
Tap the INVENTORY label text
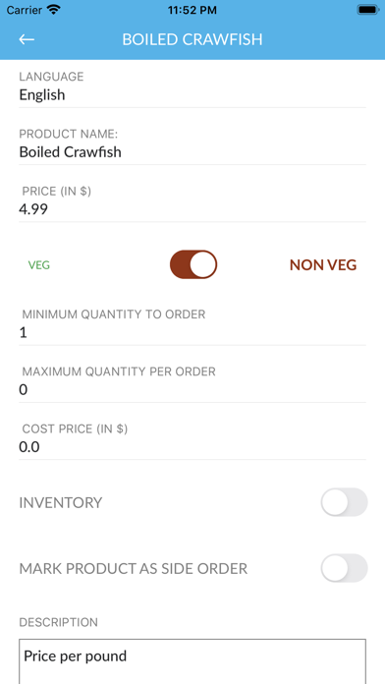(x=61, y=502)
